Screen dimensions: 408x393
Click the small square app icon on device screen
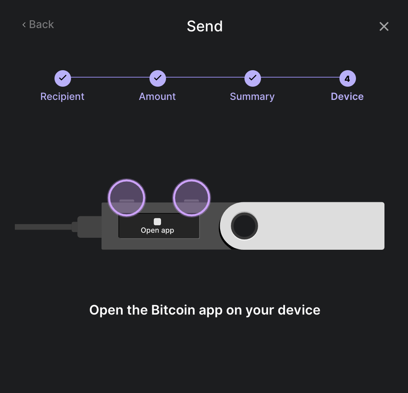(x=157, y=222)
